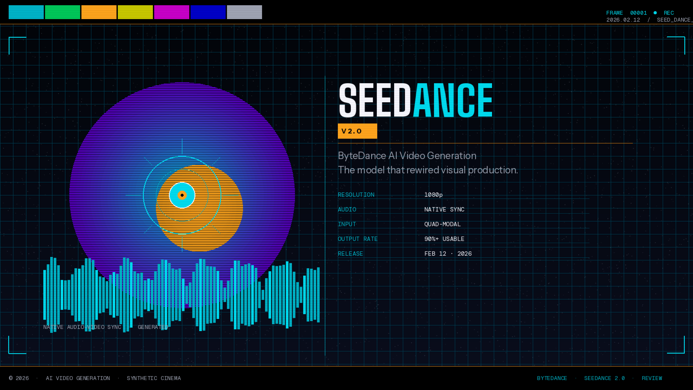693x390 pixels.
Task: Click the REVIEW link in the footer
Action: [652, 378]
